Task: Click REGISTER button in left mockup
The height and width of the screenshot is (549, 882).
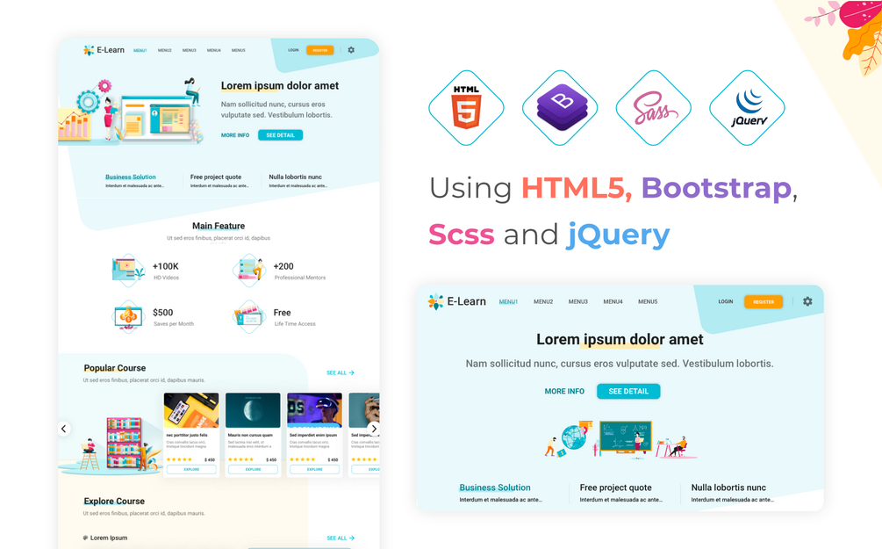Action: click(x=320, y=50)
